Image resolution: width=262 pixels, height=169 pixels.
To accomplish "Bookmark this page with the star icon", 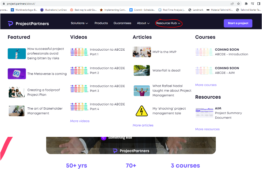I will [x=239, y=4].
